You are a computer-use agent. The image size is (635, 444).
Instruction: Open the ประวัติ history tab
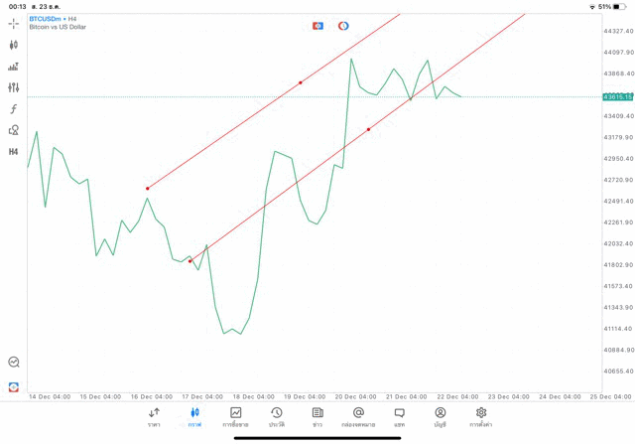point(277,416)
